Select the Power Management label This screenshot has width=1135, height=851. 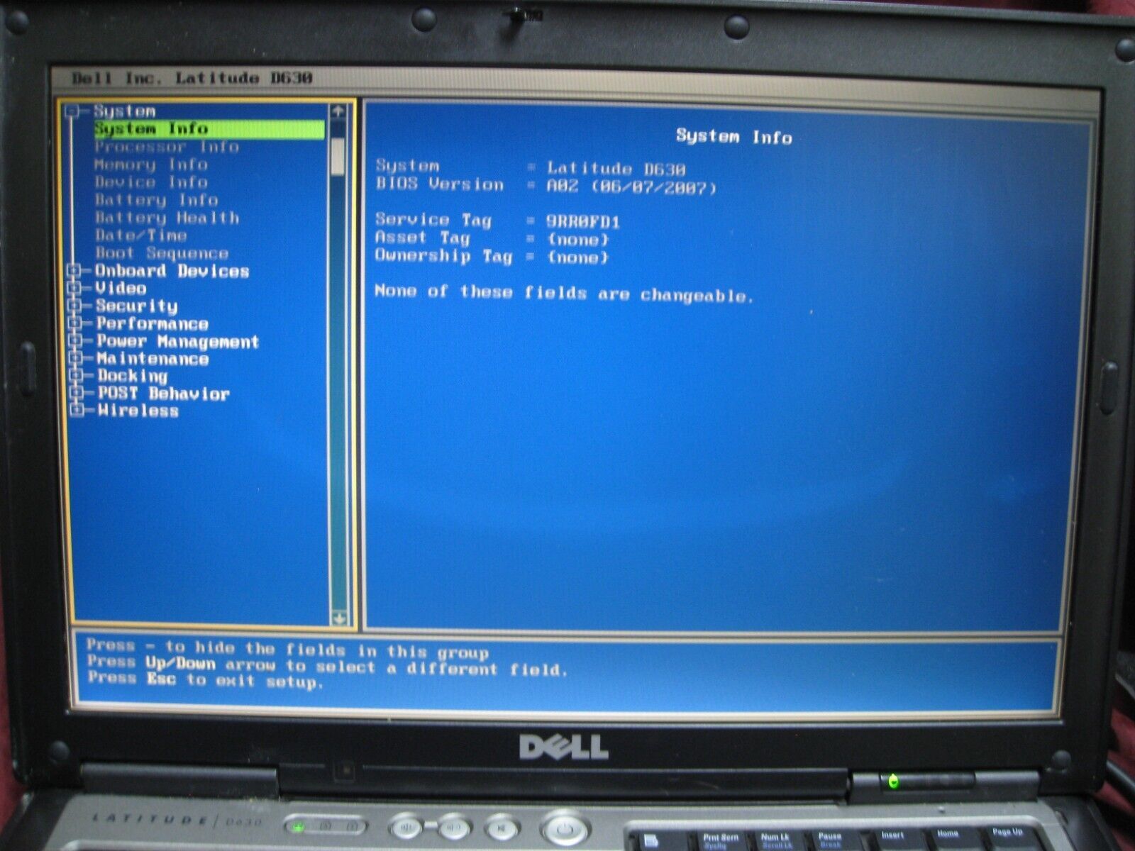178,341
